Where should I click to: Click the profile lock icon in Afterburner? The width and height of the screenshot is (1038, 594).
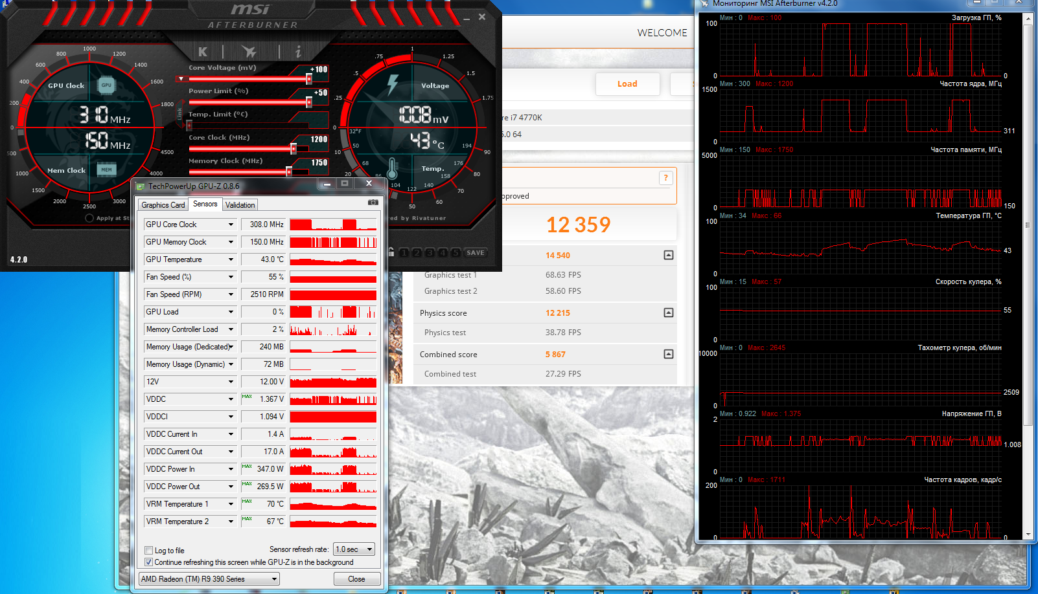tap(391, 252)
